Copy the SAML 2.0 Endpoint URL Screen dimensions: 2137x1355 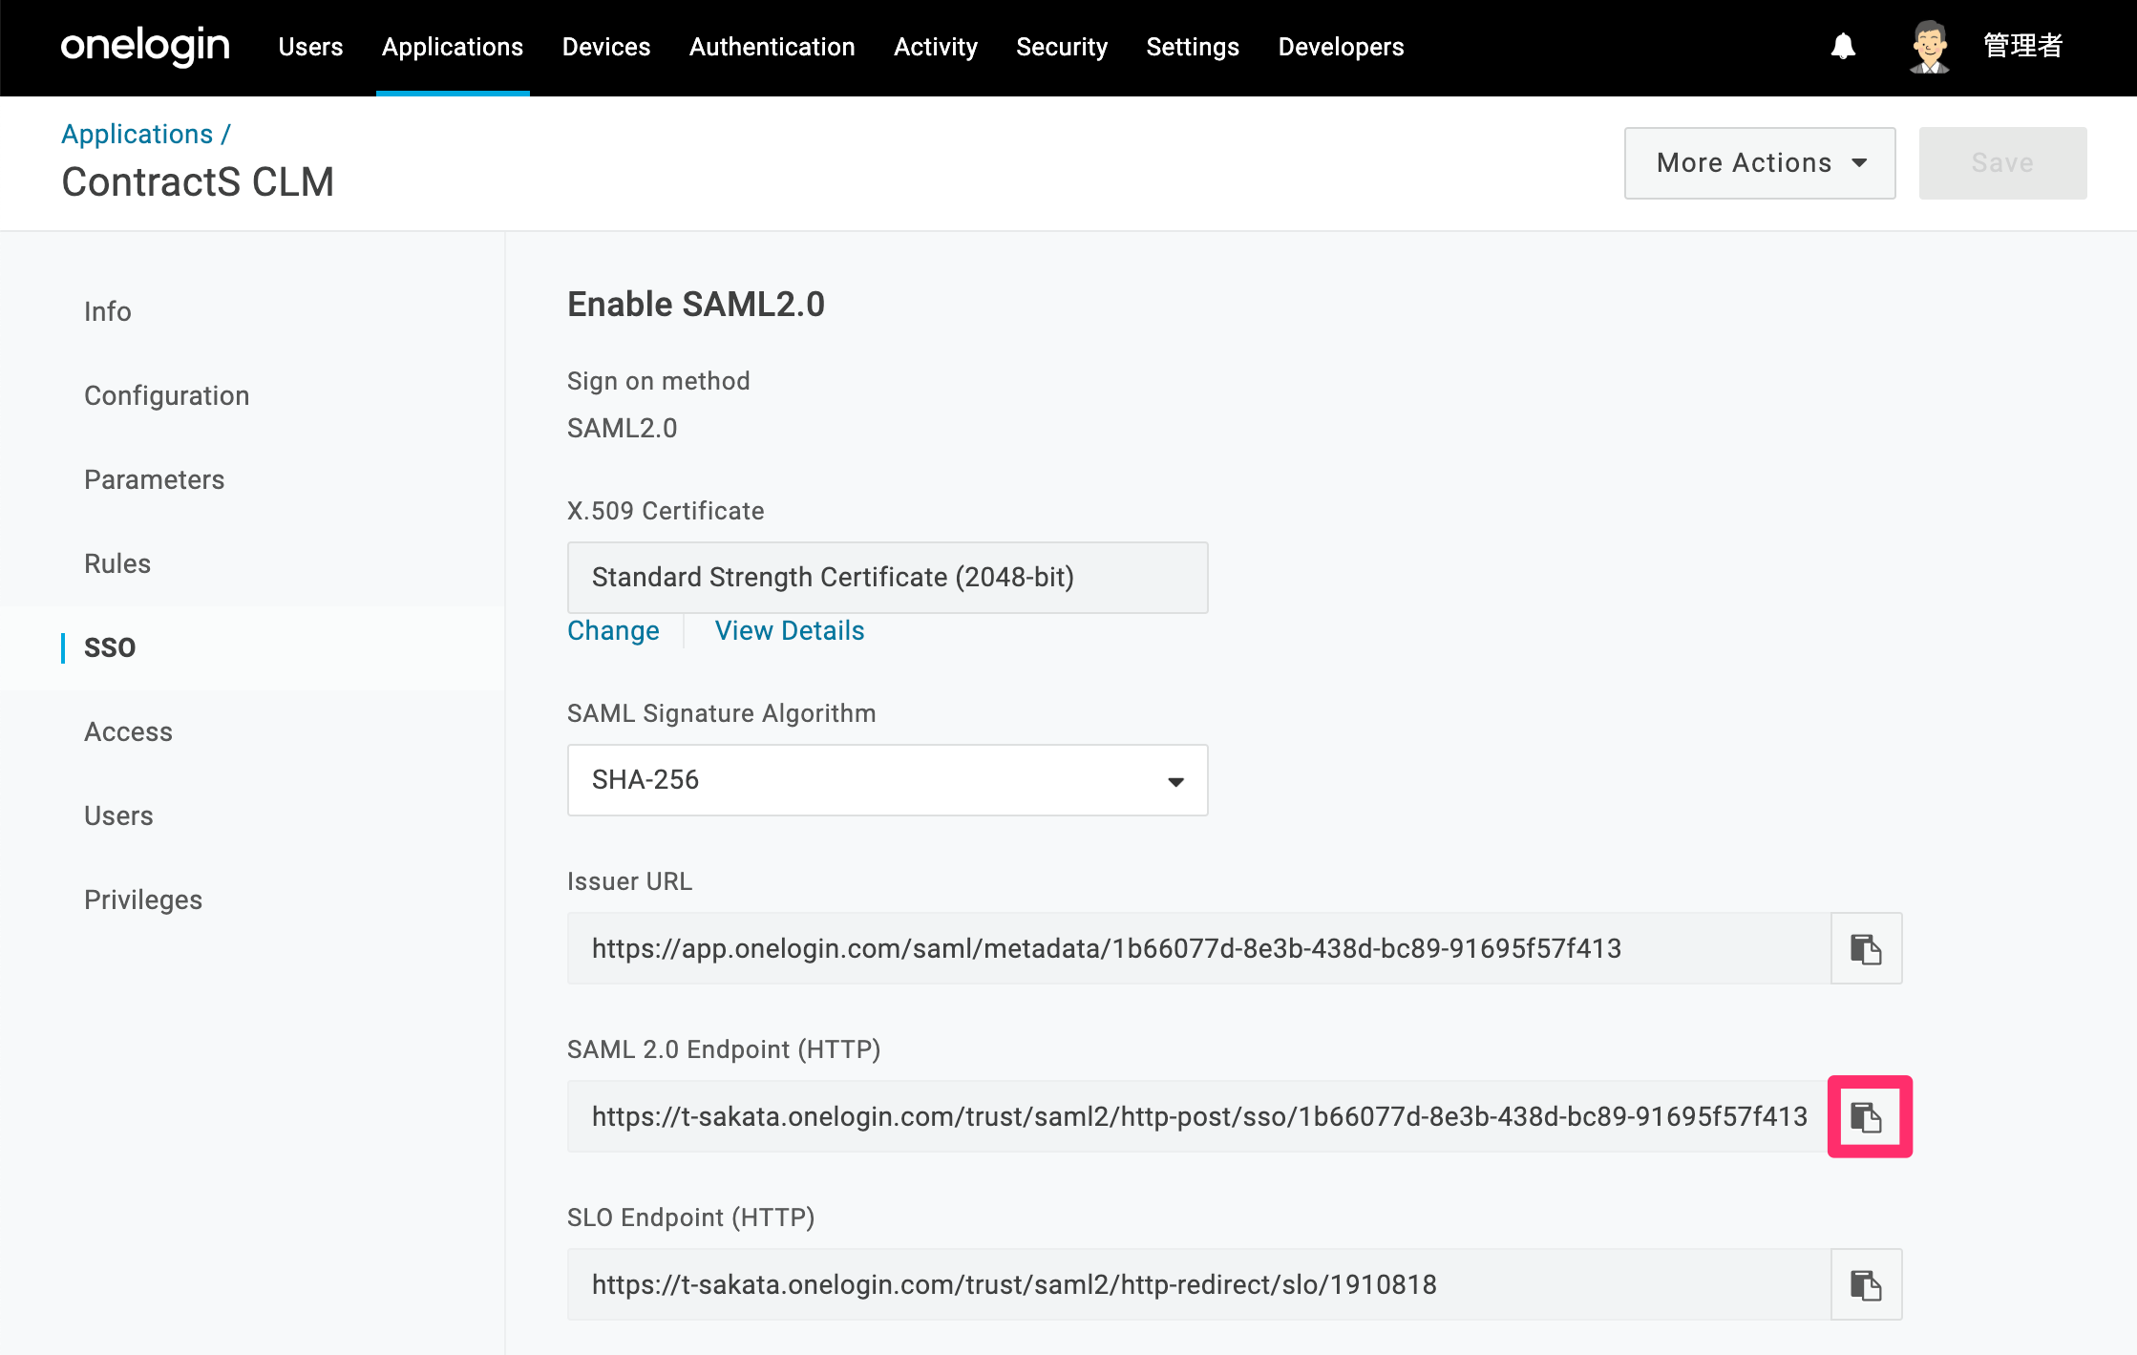click(x=1866, y=1116)
